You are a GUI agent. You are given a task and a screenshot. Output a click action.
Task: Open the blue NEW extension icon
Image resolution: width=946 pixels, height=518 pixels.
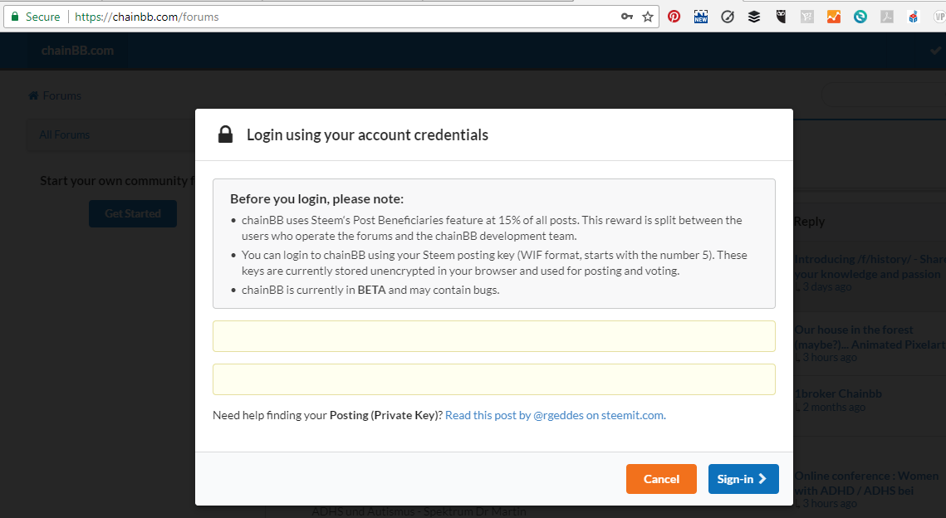700,17
